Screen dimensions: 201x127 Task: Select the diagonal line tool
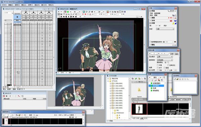[73, 14]
